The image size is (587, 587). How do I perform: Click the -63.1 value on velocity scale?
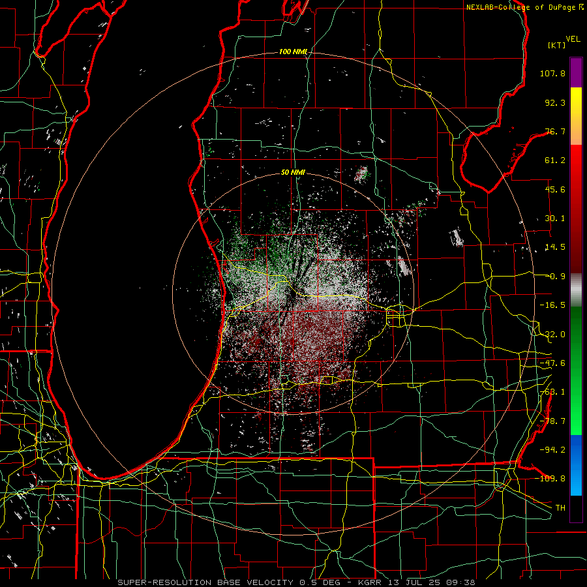[552, 392]
